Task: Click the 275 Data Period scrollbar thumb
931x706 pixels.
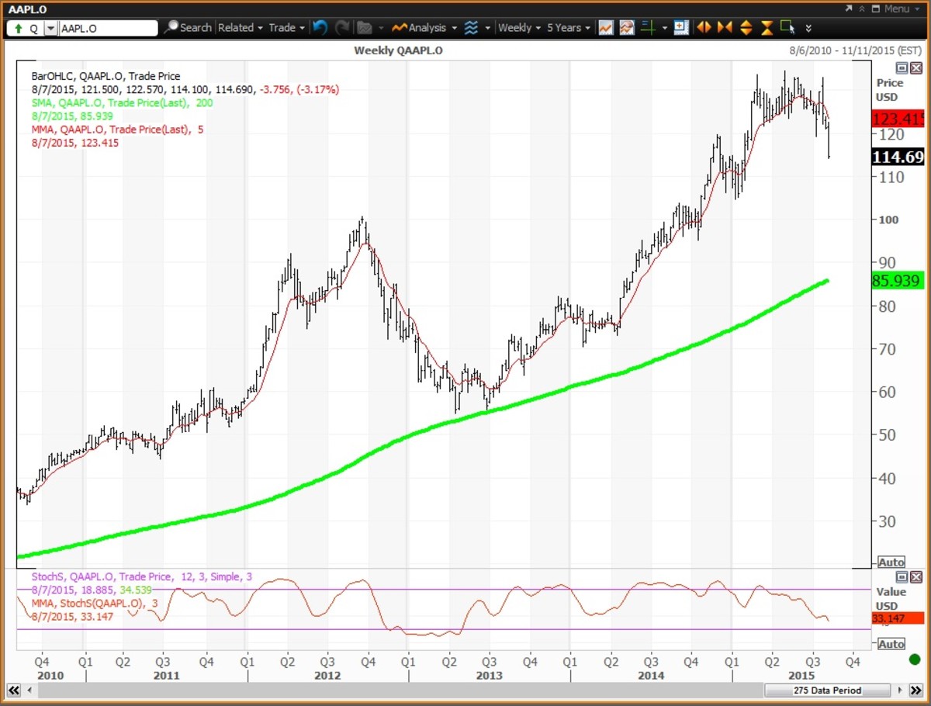Action: (x=827, y=690)
